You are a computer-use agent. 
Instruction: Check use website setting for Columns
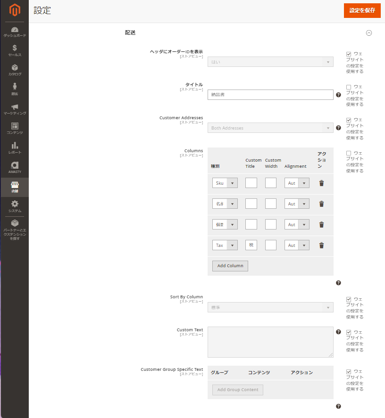pos(348,153)
